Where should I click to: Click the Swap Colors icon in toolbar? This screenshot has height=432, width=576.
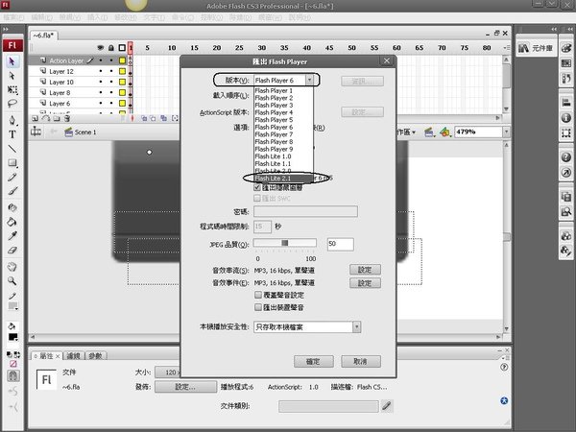(x=16, y=354)
